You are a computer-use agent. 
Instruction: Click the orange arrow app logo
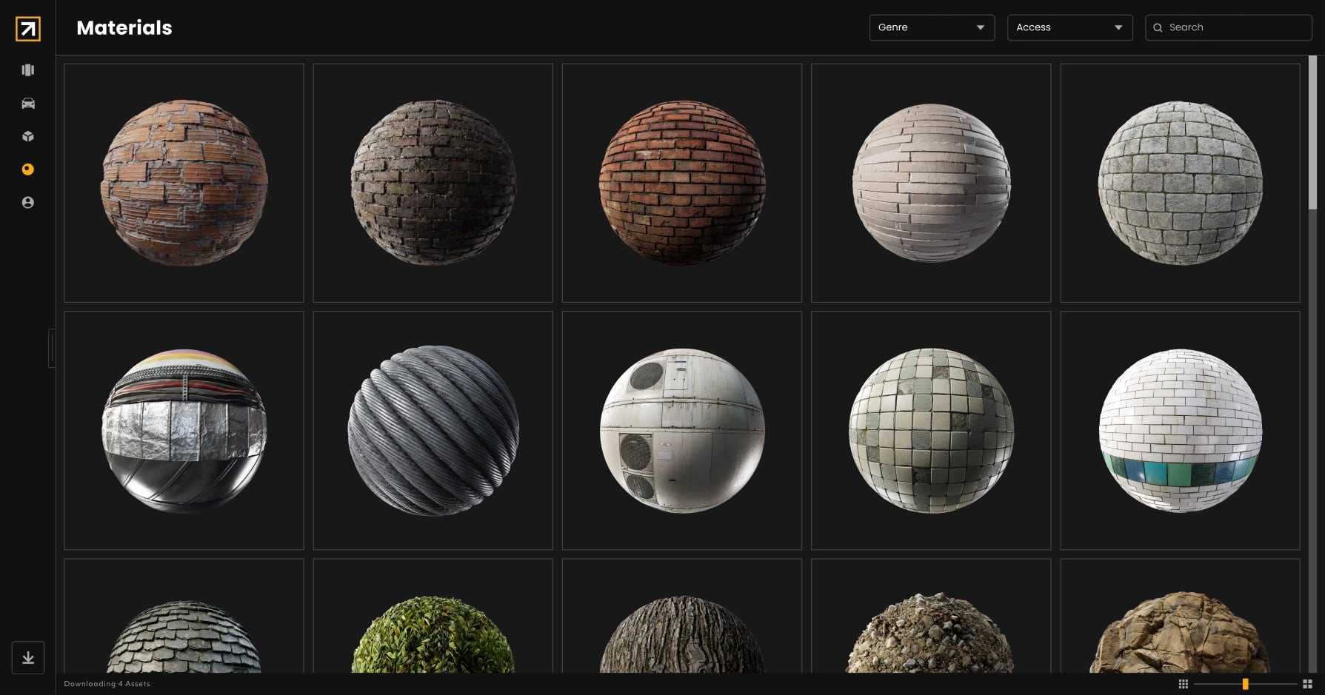27,29
